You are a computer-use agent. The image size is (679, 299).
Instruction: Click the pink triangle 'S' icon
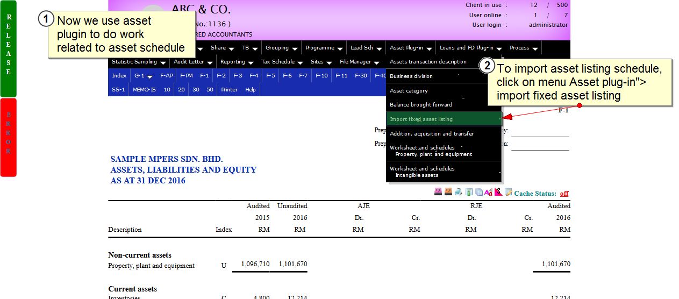498,192
